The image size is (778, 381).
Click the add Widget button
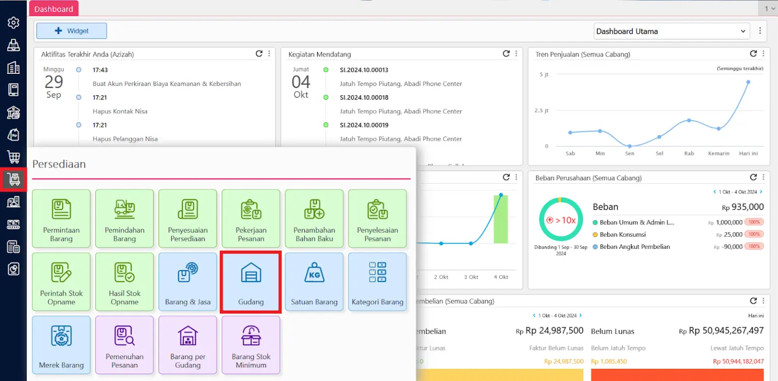(71, 31)
